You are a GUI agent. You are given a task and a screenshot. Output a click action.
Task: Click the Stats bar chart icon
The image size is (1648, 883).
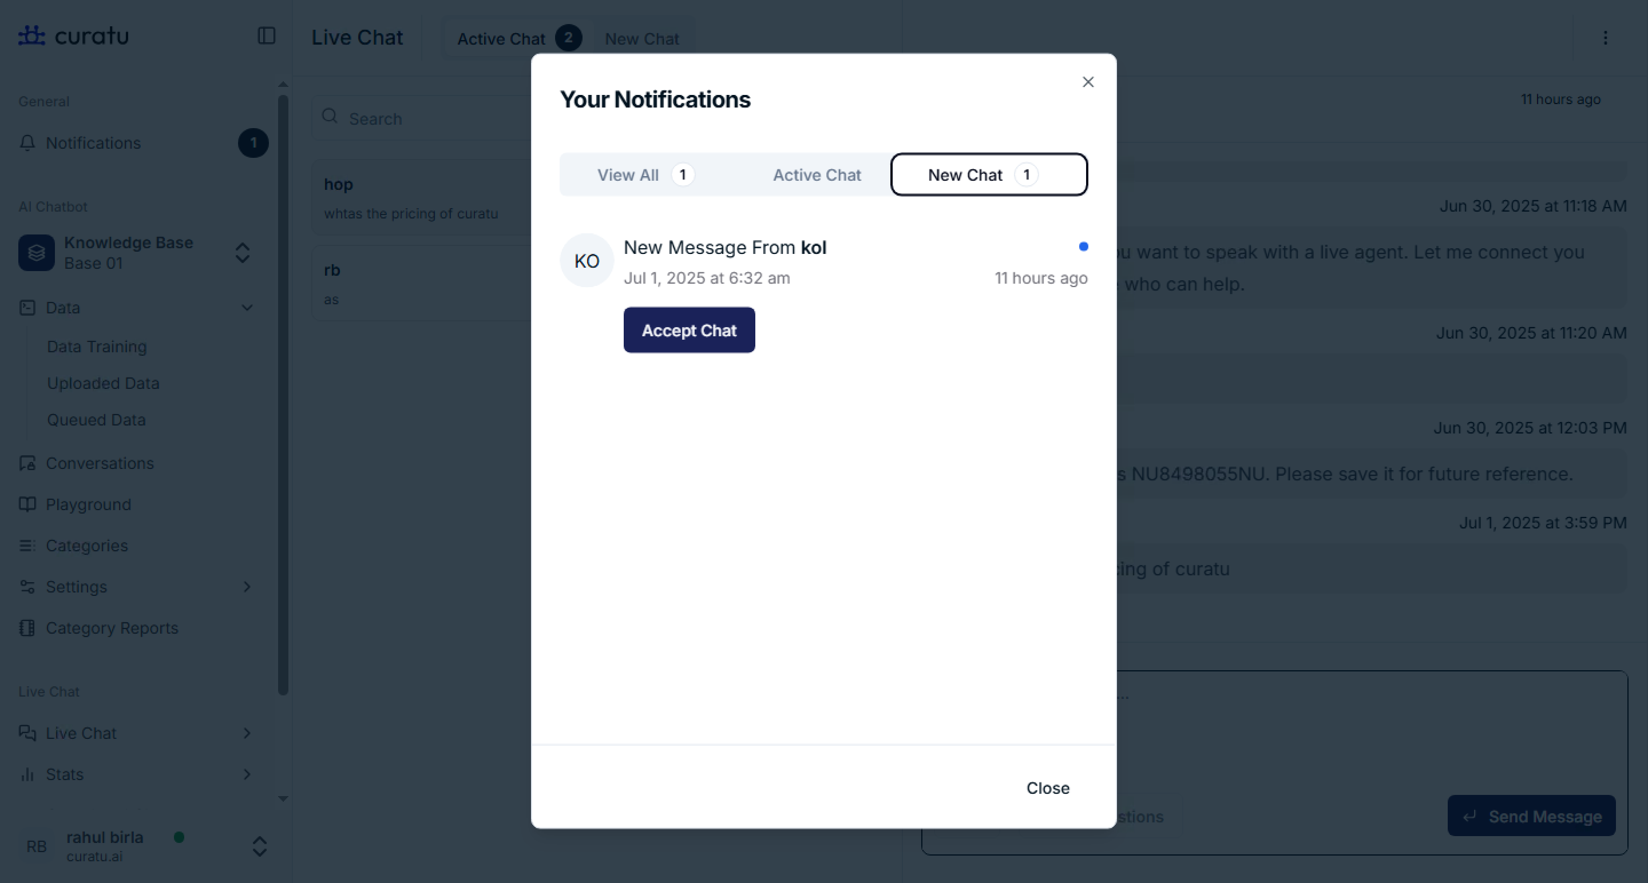(27, 774)
